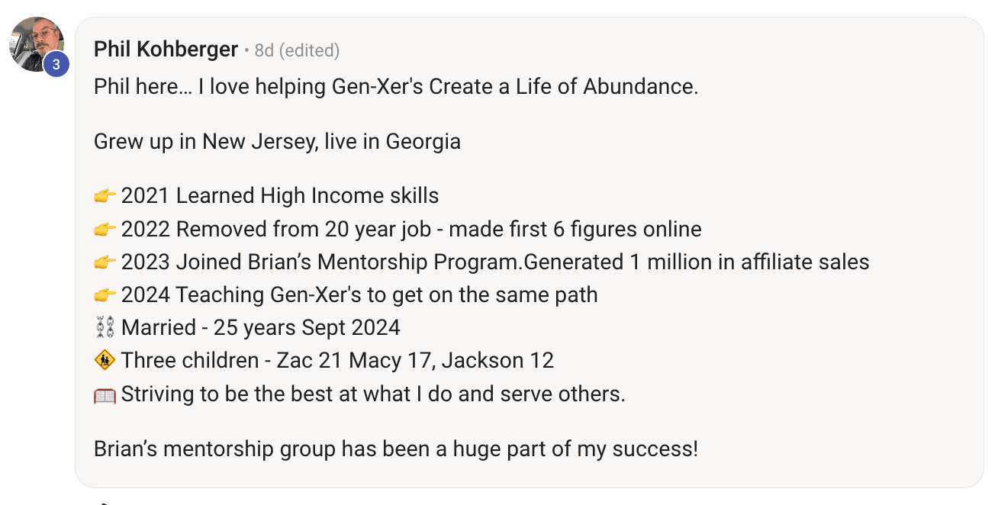998x505 pixels.
Task: Open the Phil Kohberger author name link
Action: pyautogui.click(x=166, y=50)
